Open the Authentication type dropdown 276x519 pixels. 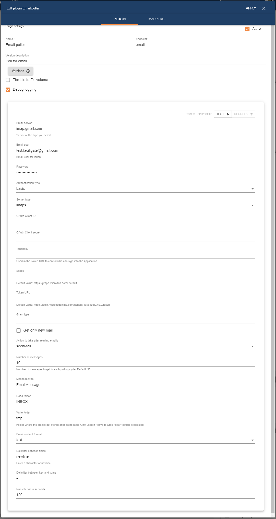click(135, 189)
